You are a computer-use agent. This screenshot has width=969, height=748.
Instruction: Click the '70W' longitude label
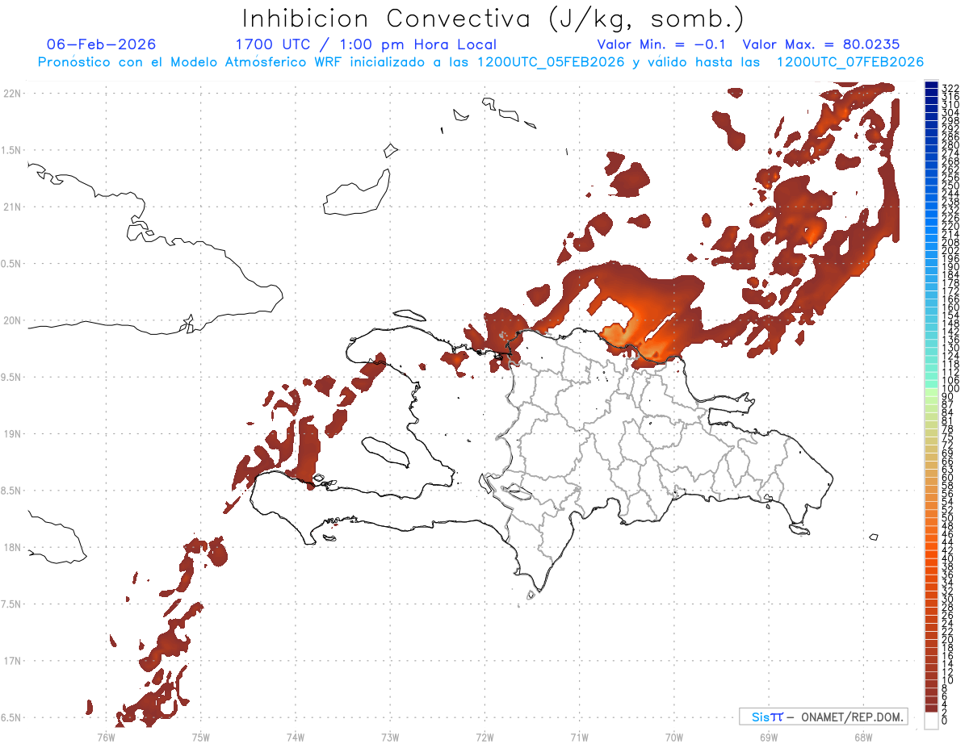tap(673, 737)
